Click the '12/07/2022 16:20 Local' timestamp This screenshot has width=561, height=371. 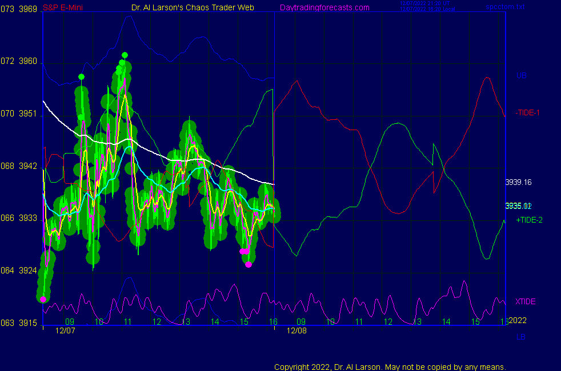(427, 9)
